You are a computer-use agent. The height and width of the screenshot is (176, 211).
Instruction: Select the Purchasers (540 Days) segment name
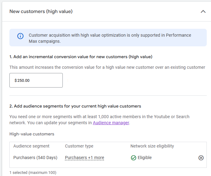point(35,158)
